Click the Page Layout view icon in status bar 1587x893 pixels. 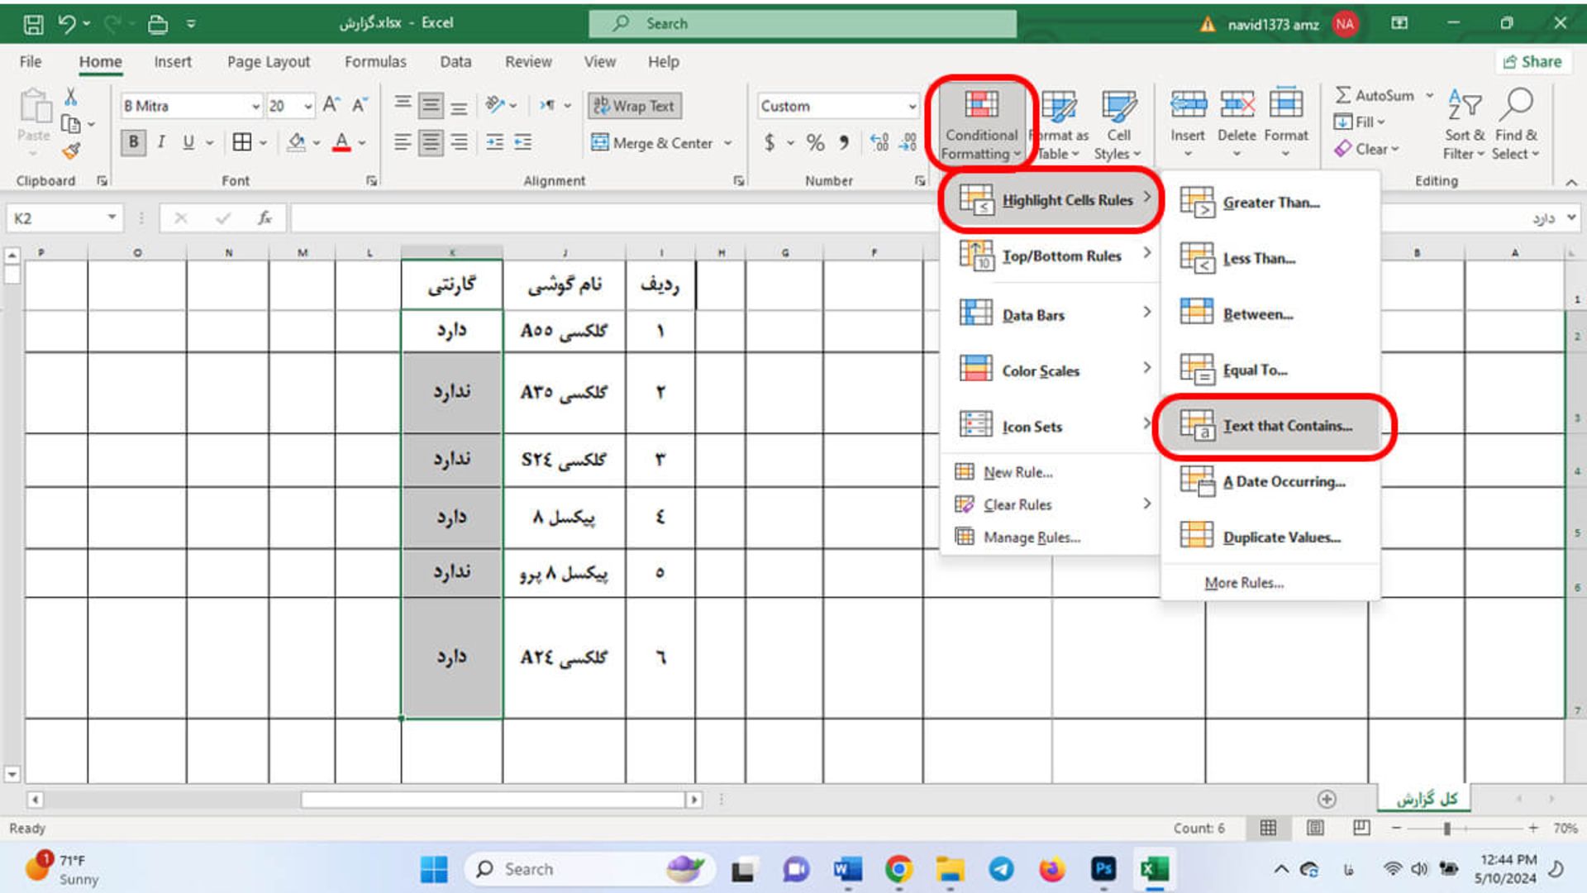[1315, 828]
